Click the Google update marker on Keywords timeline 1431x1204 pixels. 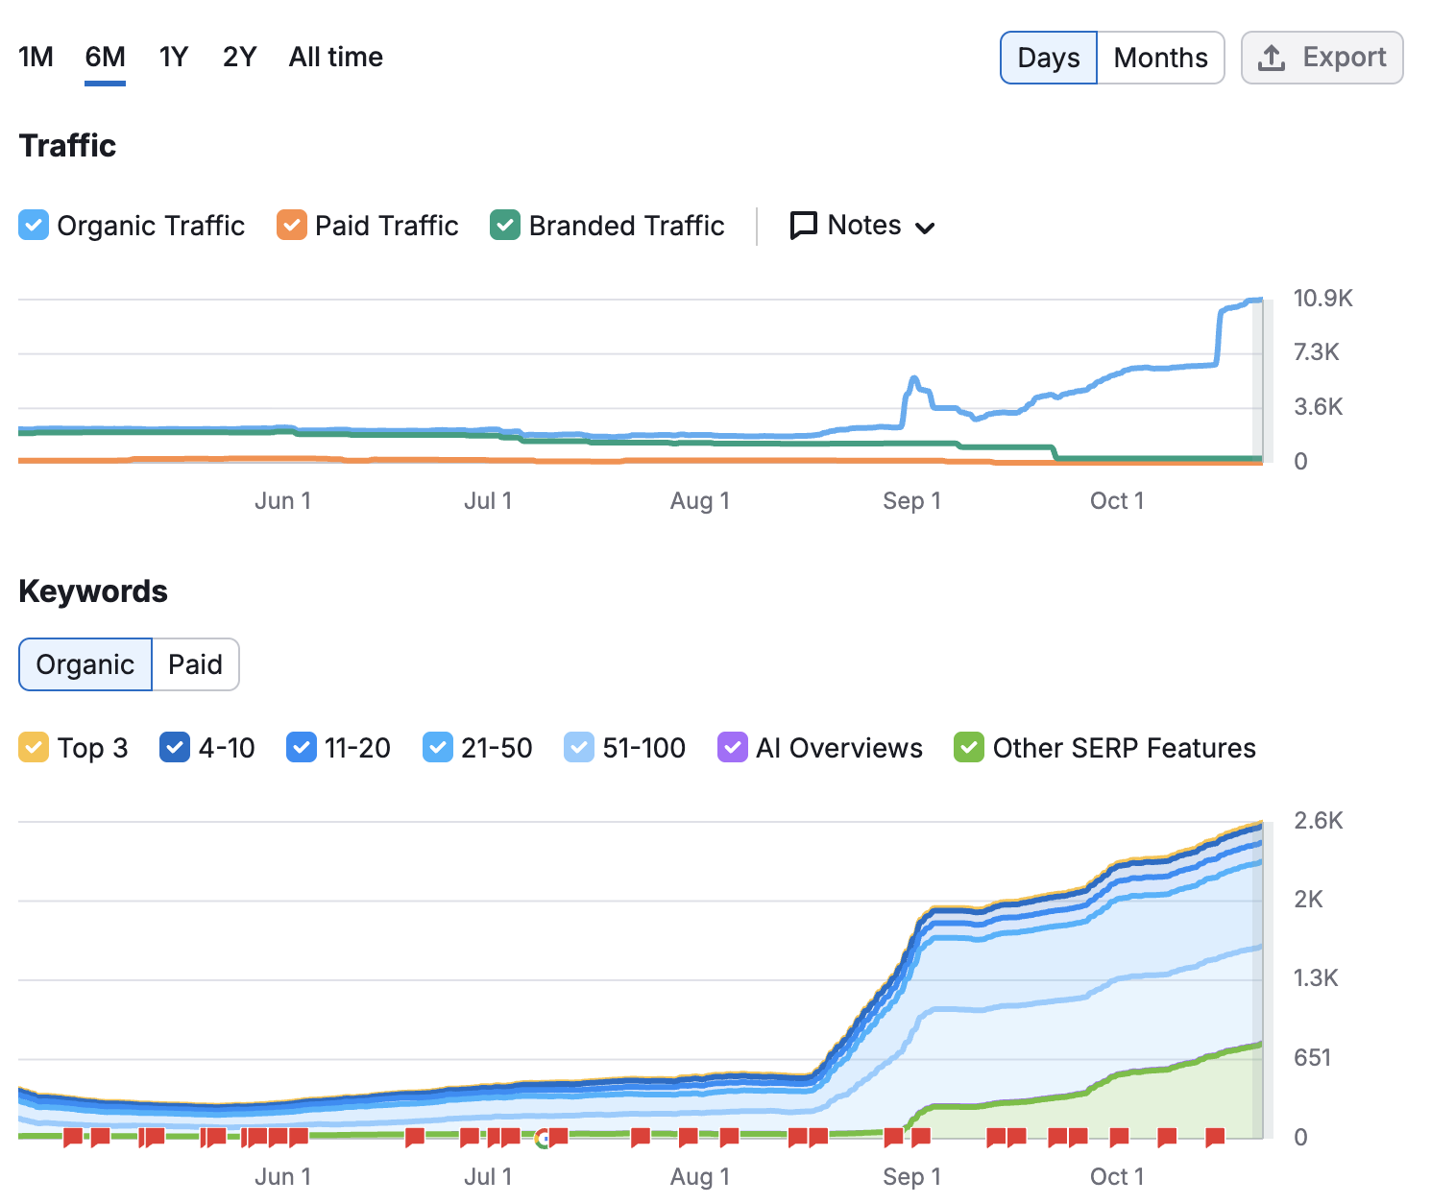coord(543,1139)
